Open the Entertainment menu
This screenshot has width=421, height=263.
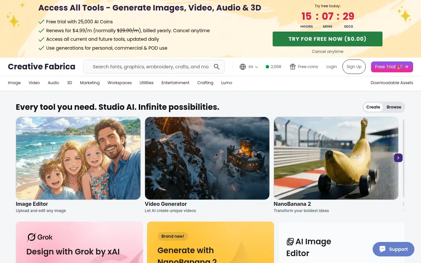(175, 83)
